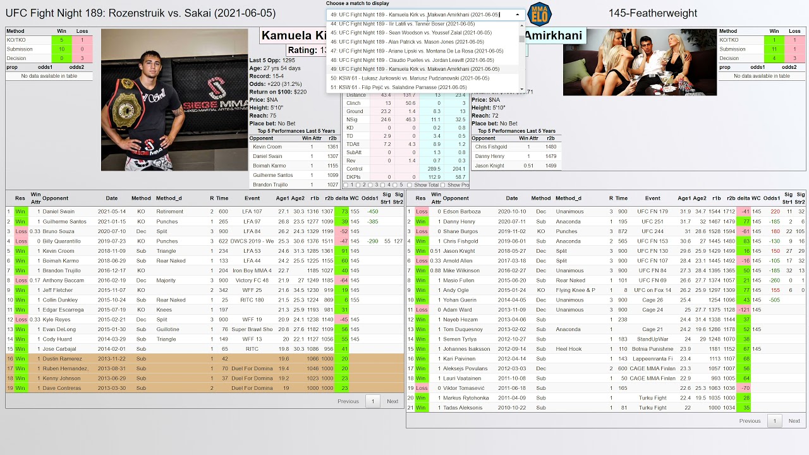The image size is (809, 455).
Task: Click the 145-Featherweight heading
Action: [653, 13]
